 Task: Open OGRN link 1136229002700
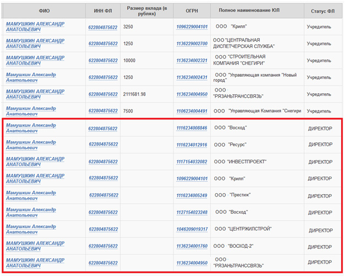pos(192,44)
